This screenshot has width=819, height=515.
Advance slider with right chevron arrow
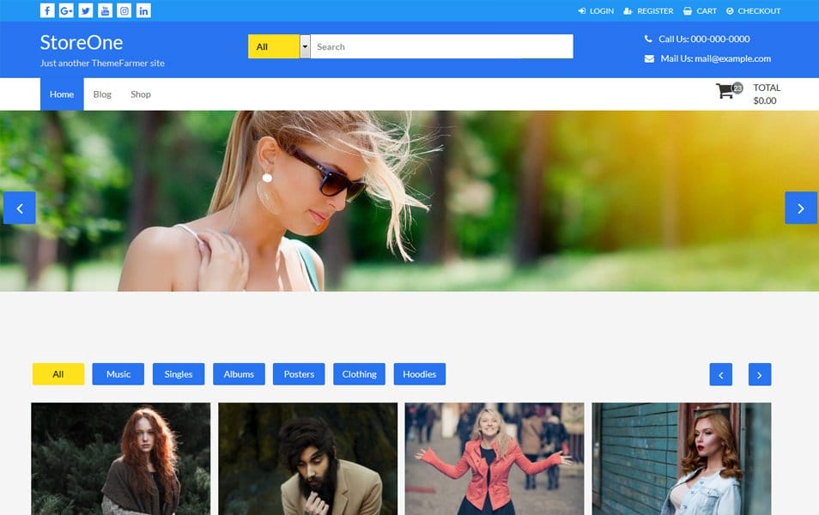tap(800, 207)
